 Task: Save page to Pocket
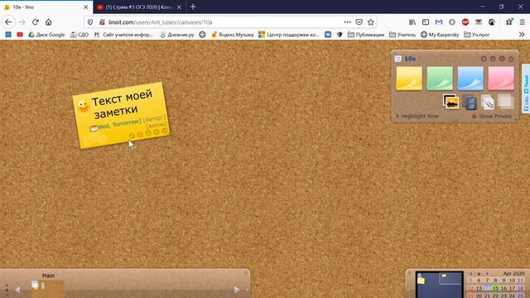[x=359, y=22]
